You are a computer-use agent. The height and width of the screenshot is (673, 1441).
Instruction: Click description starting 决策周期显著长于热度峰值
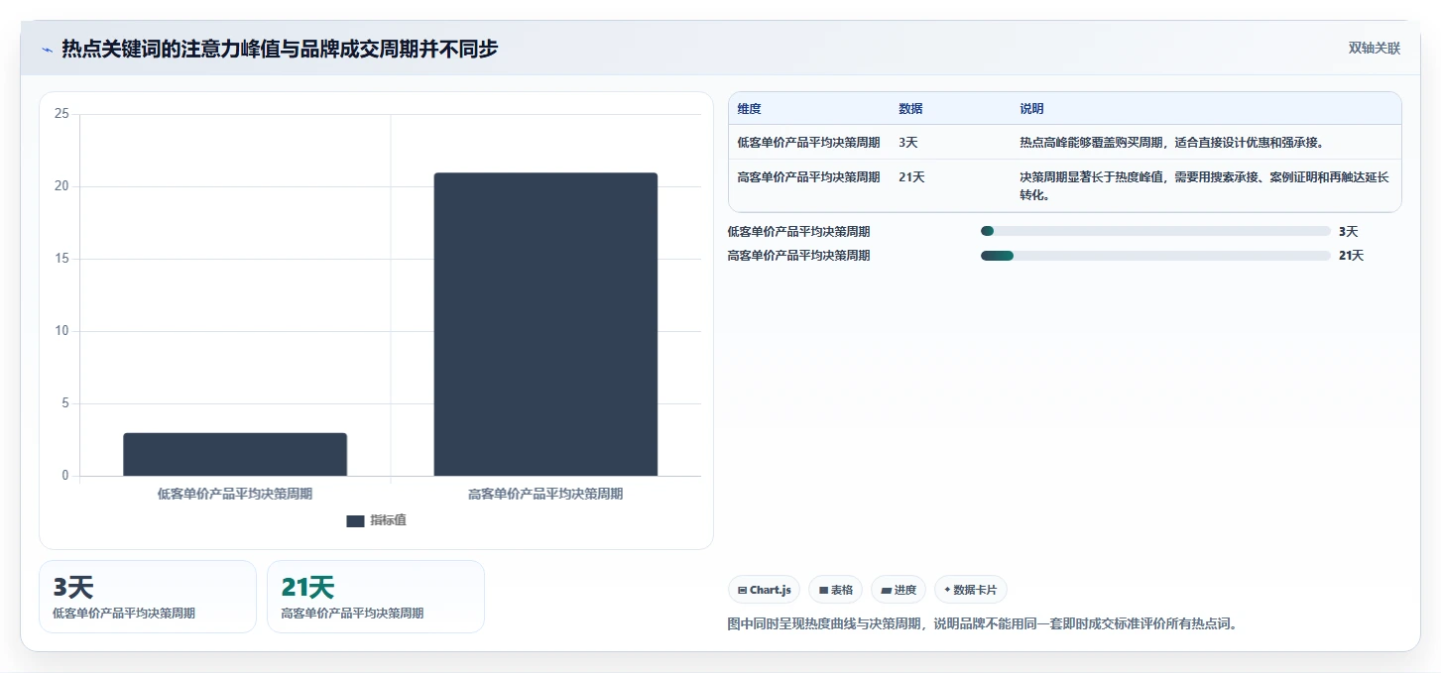click(x=1205, y=186)
